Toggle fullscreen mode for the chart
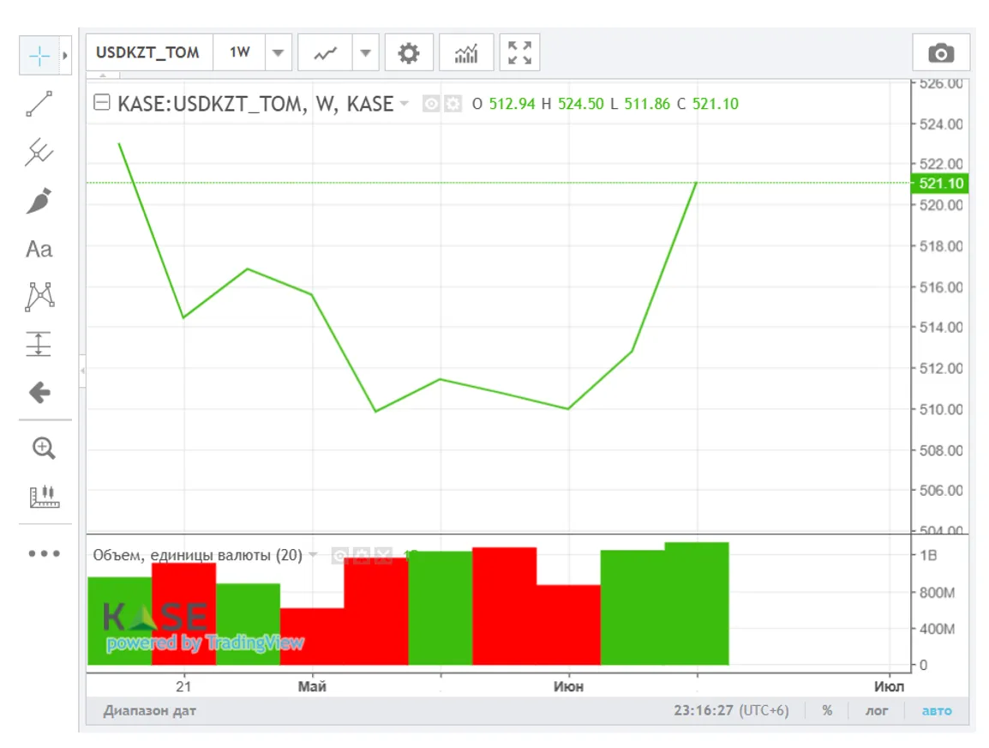989x748 pixels. coord(519,53)
